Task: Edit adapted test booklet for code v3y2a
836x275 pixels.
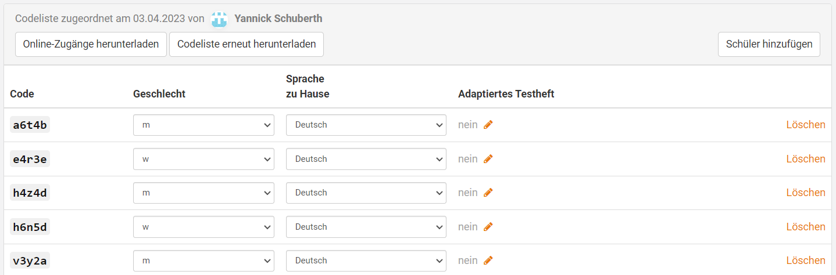Action: pos(488,260)
